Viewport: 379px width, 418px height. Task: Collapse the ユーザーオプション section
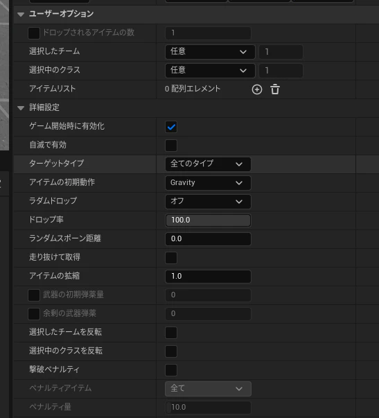[21, 15]
